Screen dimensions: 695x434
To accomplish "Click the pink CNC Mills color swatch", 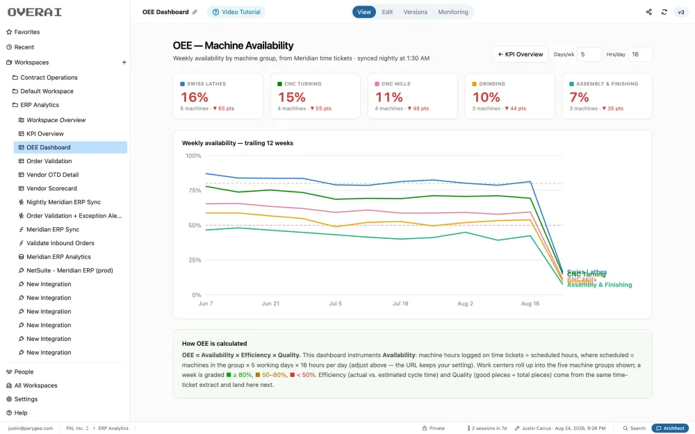I will 377,84.
